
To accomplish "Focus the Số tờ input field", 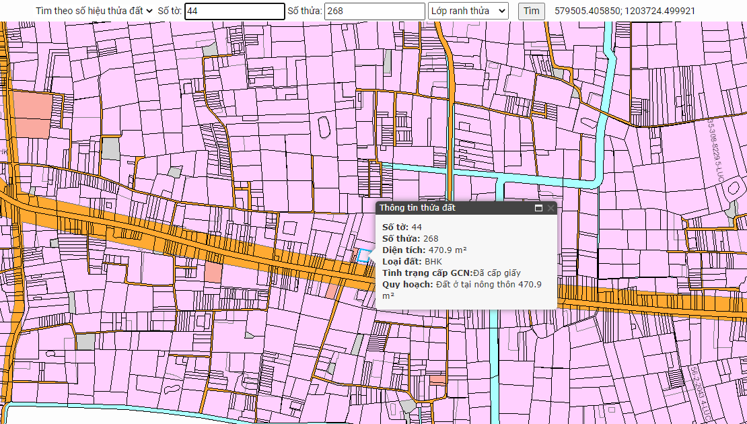I will tap(234, 11).
